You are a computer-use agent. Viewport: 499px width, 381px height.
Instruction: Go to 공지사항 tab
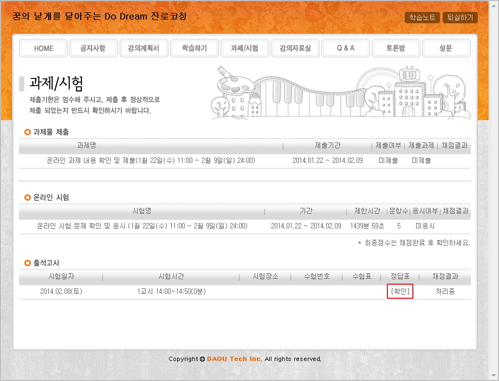(x=94, y=48)
